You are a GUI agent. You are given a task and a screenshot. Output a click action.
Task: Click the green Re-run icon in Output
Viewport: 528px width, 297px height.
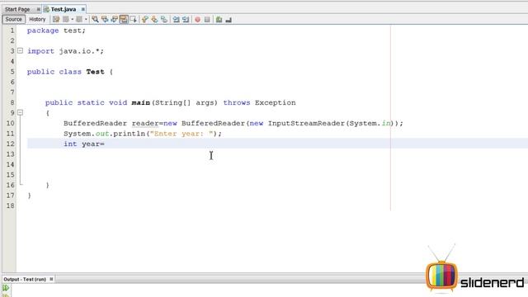pyautogui.click(x=6, y=288)
